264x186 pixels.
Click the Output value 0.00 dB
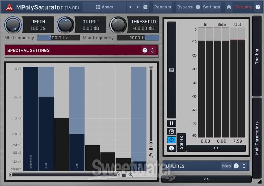tap(91, 28)
